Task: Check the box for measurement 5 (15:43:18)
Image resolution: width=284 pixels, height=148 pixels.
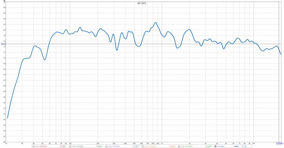Action: [x=179, y=146]
